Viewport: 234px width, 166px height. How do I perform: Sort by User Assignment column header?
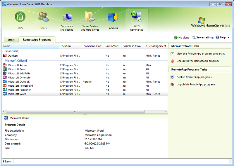(156, 46)
